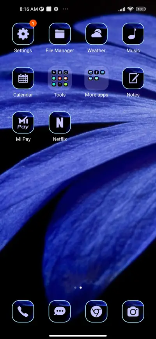Tap the "File Manager" label
The image size is (156, 339).
[60, 50]
